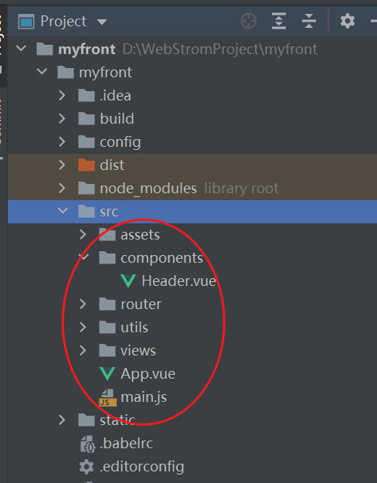Collapse the src folder
Viewport: 377px width, 483px height.
[63, 211]
